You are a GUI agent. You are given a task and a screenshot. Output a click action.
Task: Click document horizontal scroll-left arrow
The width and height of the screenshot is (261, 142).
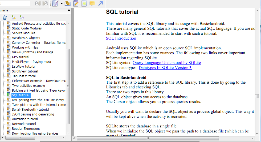tap(74, 138)
